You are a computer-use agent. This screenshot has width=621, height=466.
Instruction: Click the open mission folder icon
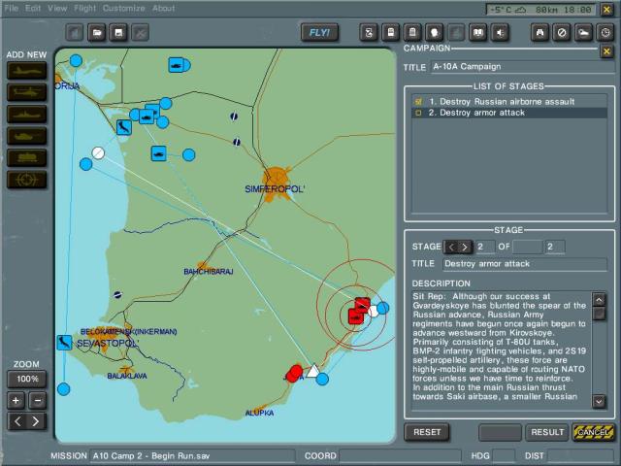coord(98,32)
